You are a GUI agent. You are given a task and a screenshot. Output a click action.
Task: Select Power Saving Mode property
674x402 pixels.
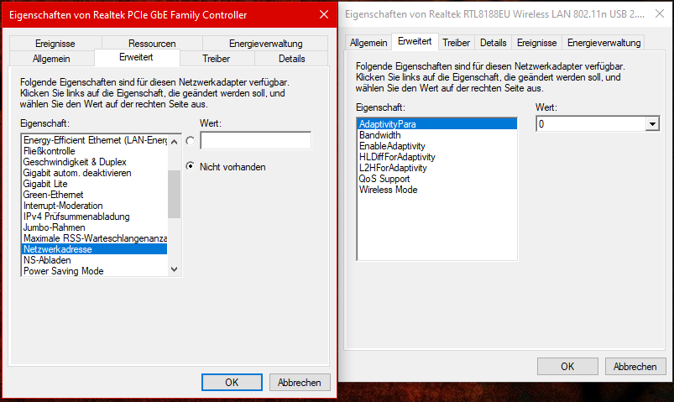[x=95, y=271]
